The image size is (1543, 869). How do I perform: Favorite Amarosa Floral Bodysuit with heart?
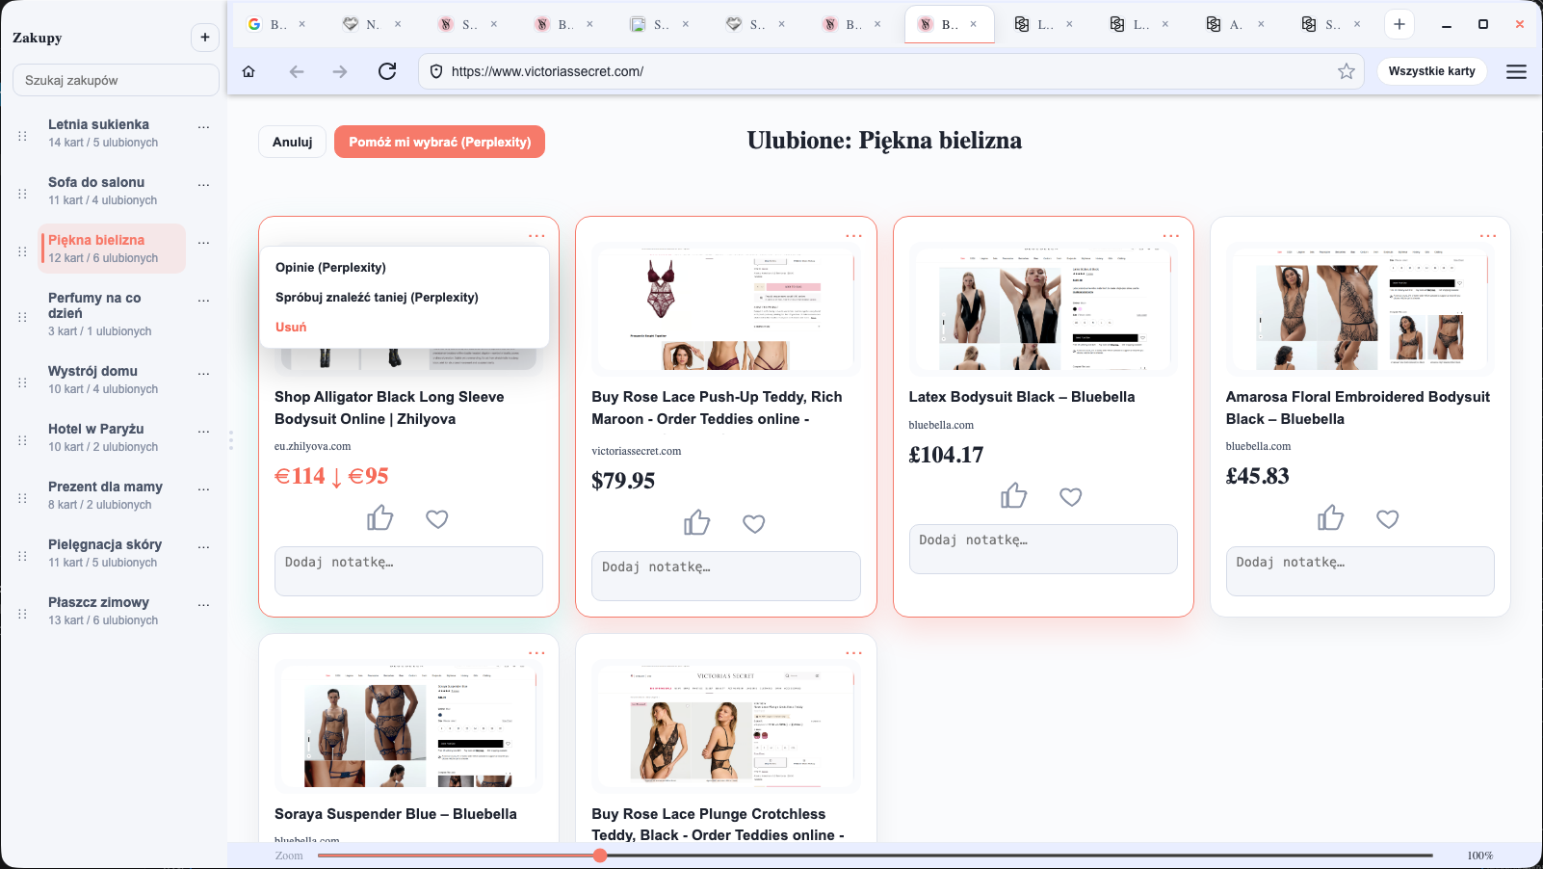[x=1388, y=519]
